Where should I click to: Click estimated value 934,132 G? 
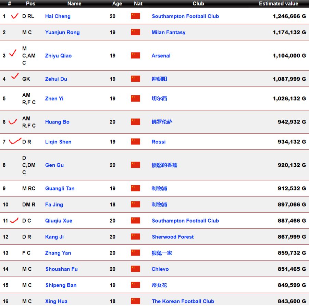pos(292,142)
